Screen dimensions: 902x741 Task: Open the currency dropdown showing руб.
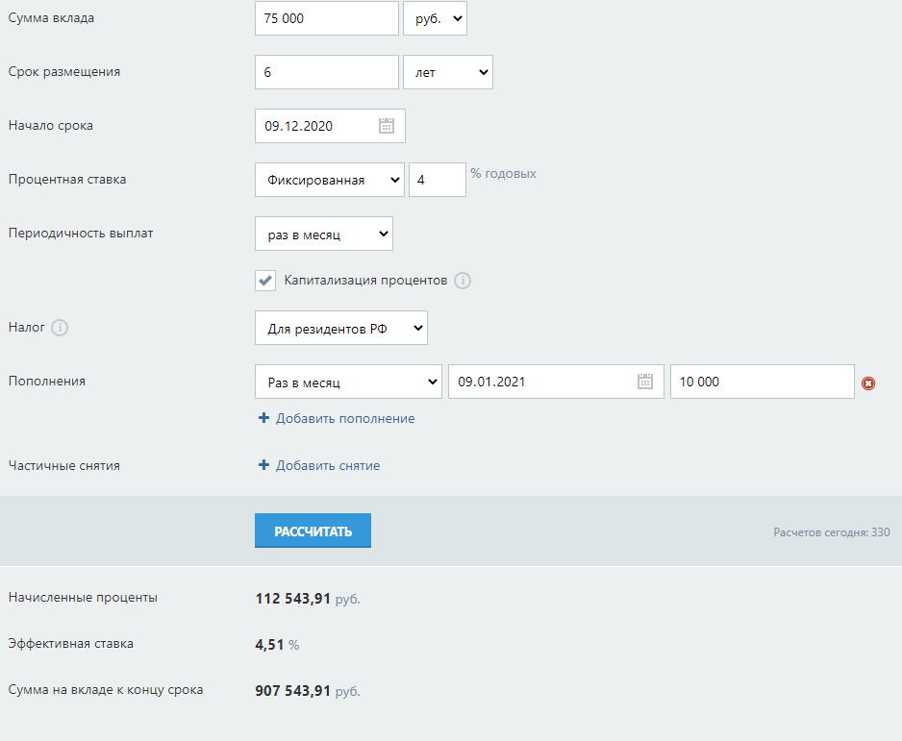coord(435,18)
